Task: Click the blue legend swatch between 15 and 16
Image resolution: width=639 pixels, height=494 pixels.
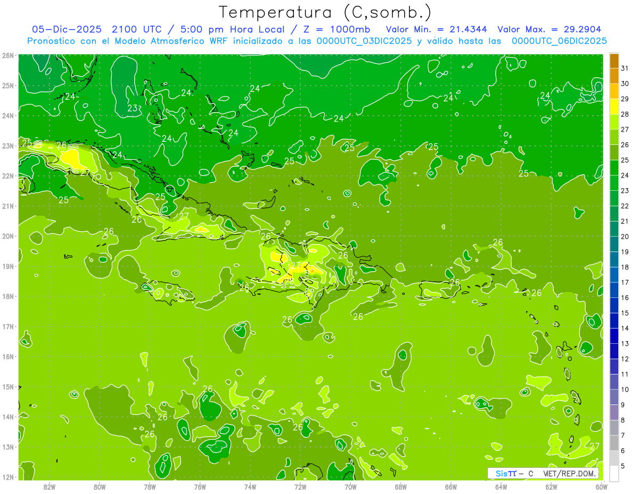Action: click(614, 305)
